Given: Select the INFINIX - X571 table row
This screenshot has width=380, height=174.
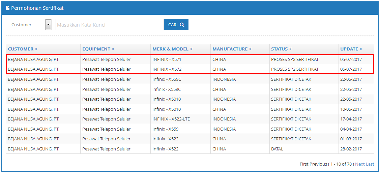Looking at the screenshot, I should 190,59.
